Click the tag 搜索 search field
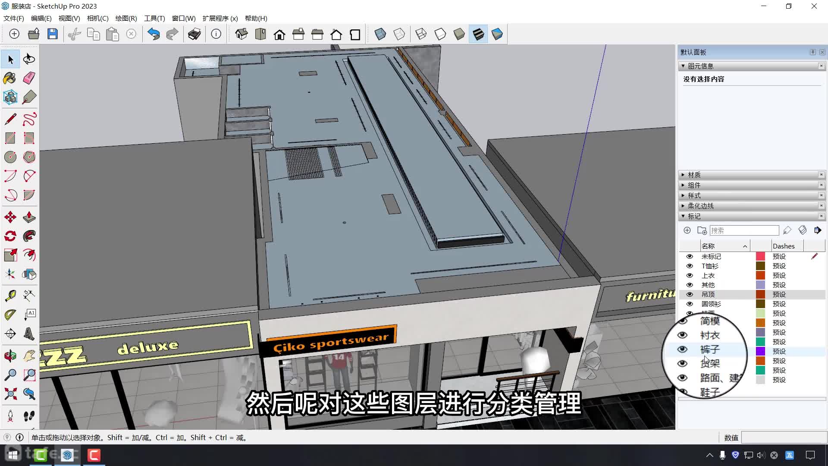 pos(744,230)
